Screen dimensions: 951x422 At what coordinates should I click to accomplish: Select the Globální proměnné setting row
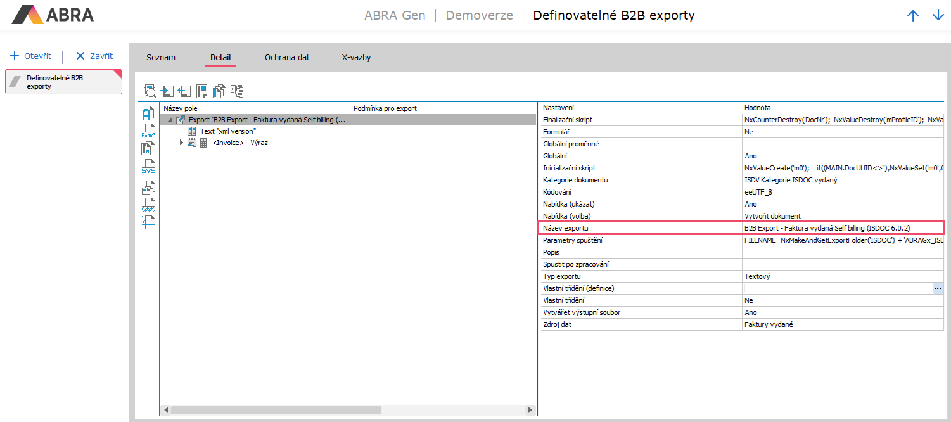(742, 144)
